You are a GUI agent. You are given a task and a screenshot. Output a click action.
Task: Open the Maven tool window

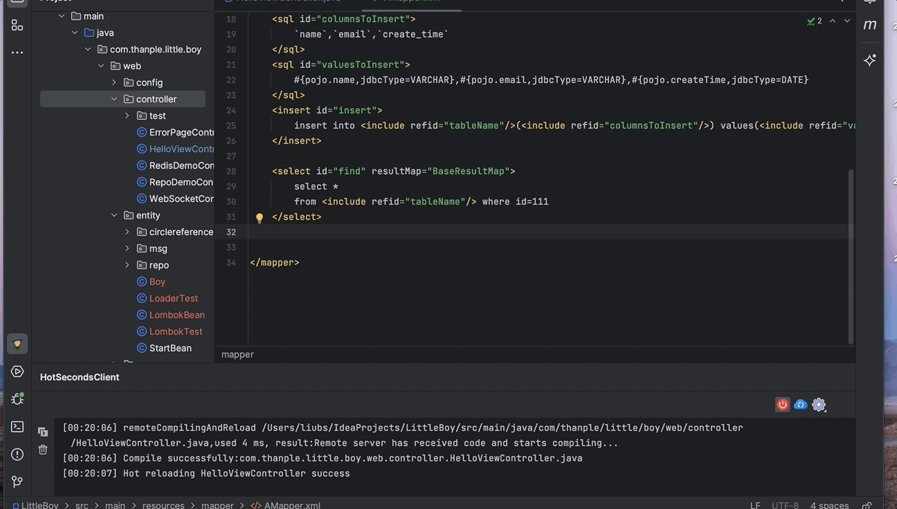click(x=870, y=24)
